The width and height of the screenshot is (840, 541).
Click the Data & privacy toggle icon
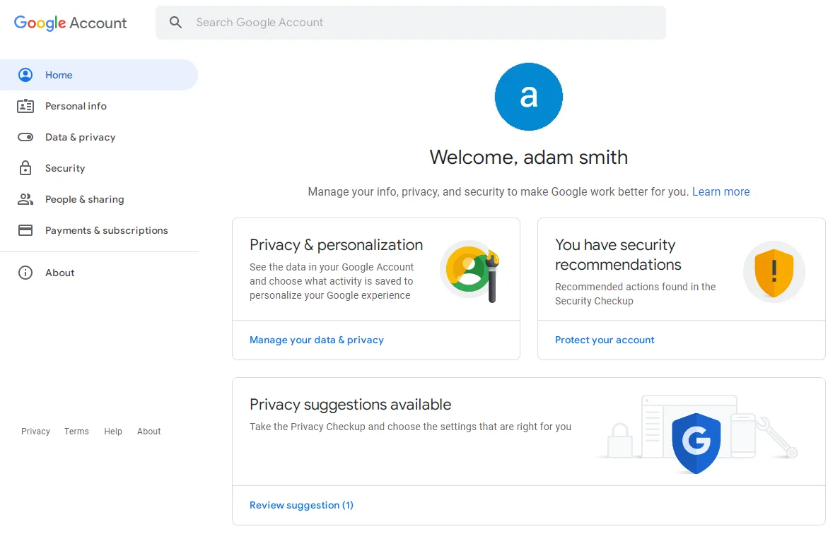[x=25, y=137]
